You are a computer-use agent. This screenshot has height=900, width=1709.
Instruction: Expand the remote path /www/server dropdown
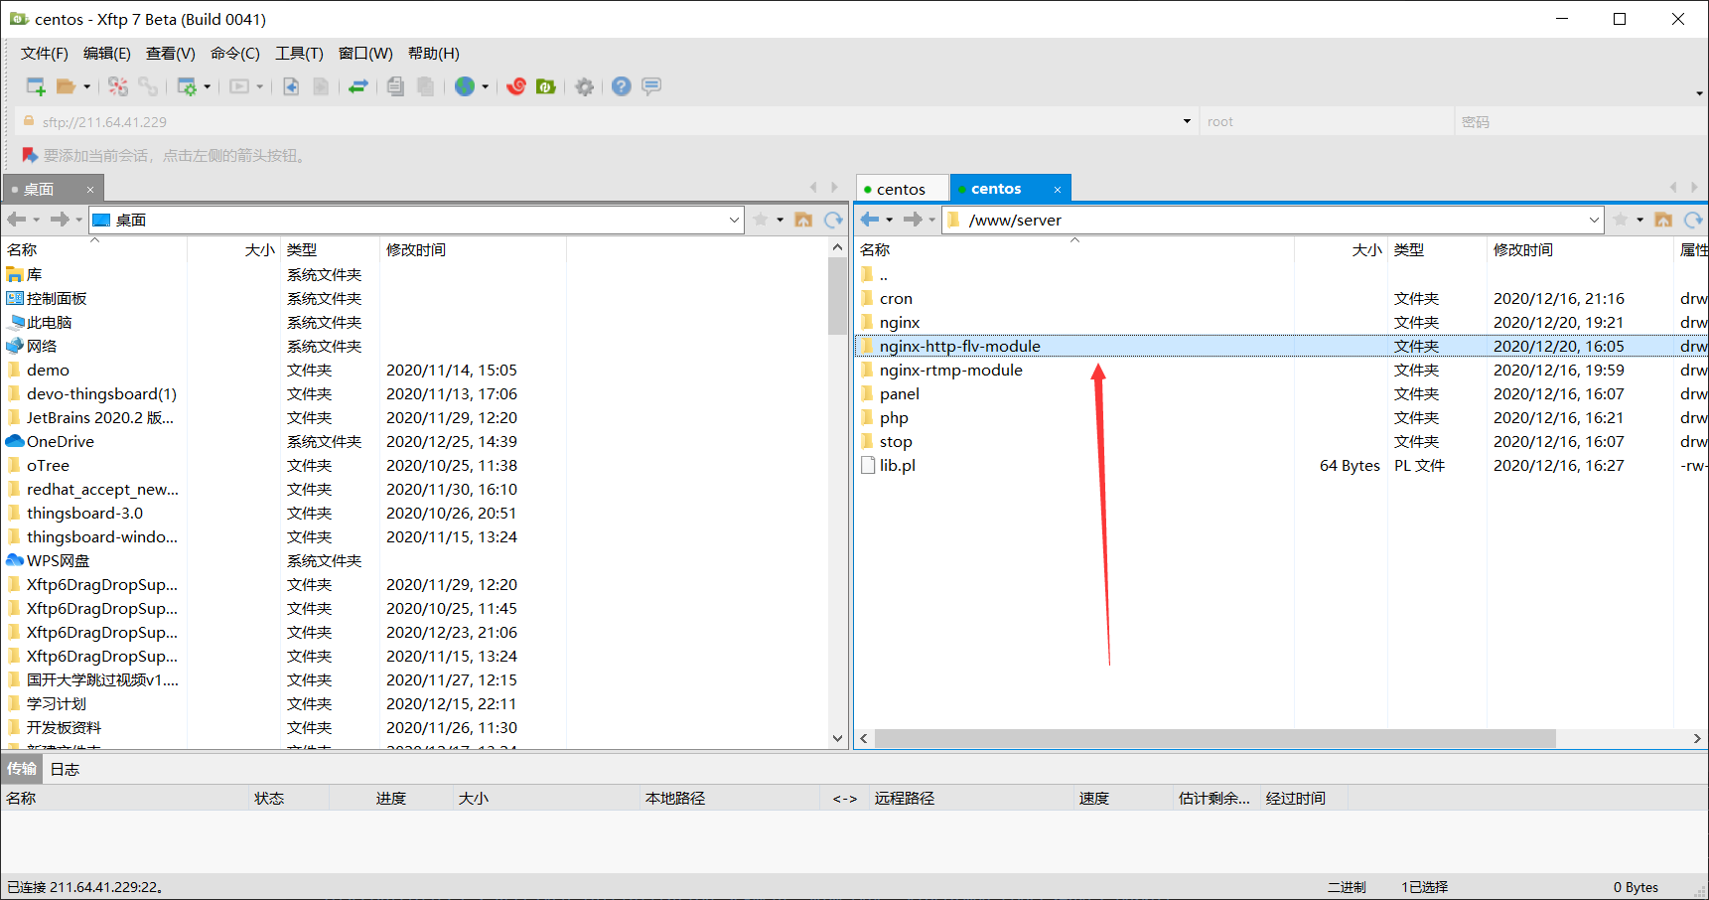point(1594,220)
